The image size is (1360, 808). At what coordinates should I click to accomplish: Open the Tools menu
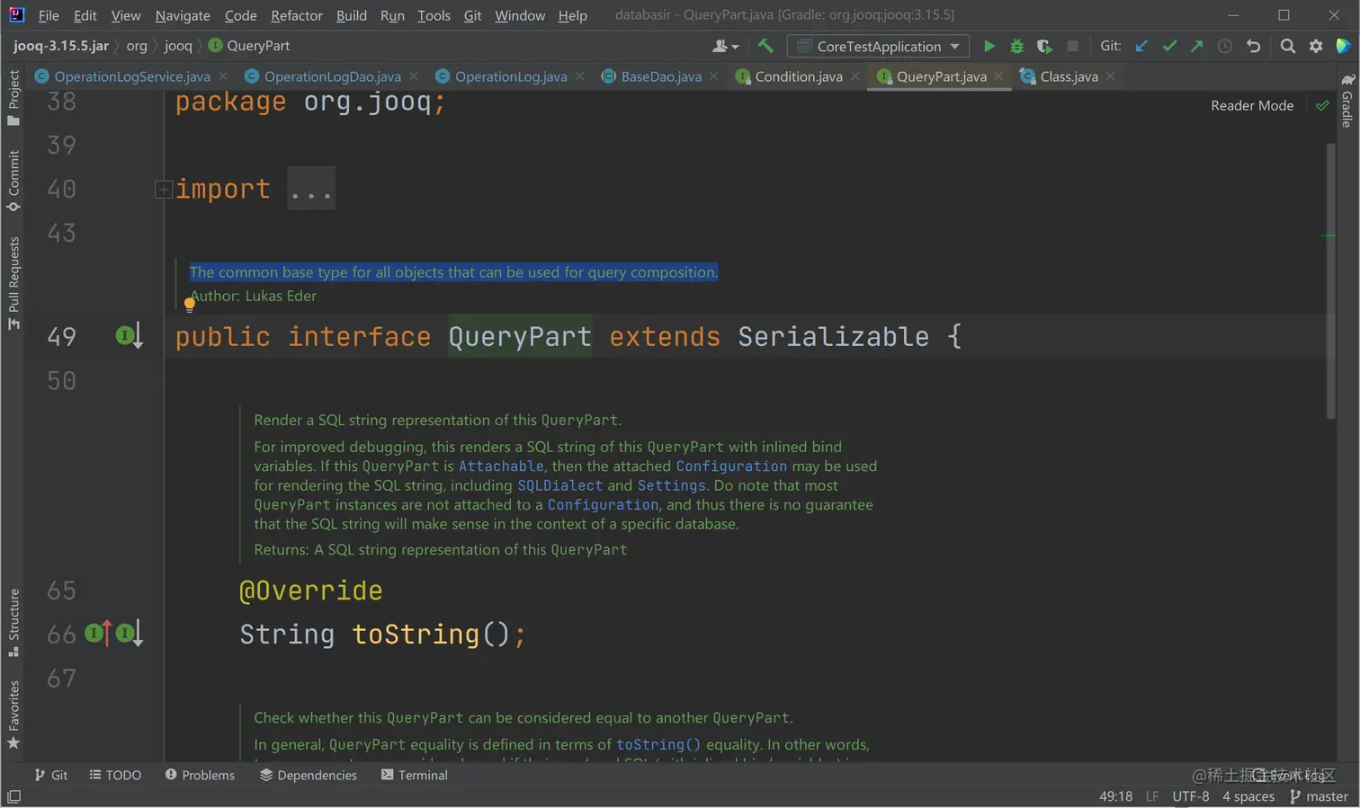434,15
